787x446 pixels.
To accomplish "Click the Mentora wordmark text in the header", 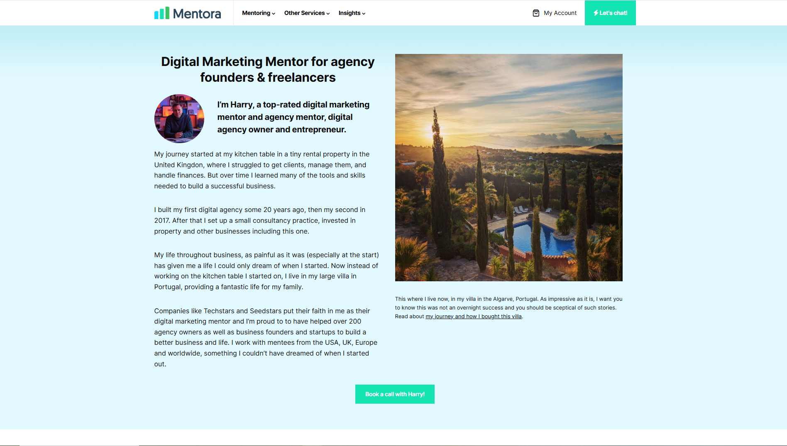I will (x=197, y=14).
